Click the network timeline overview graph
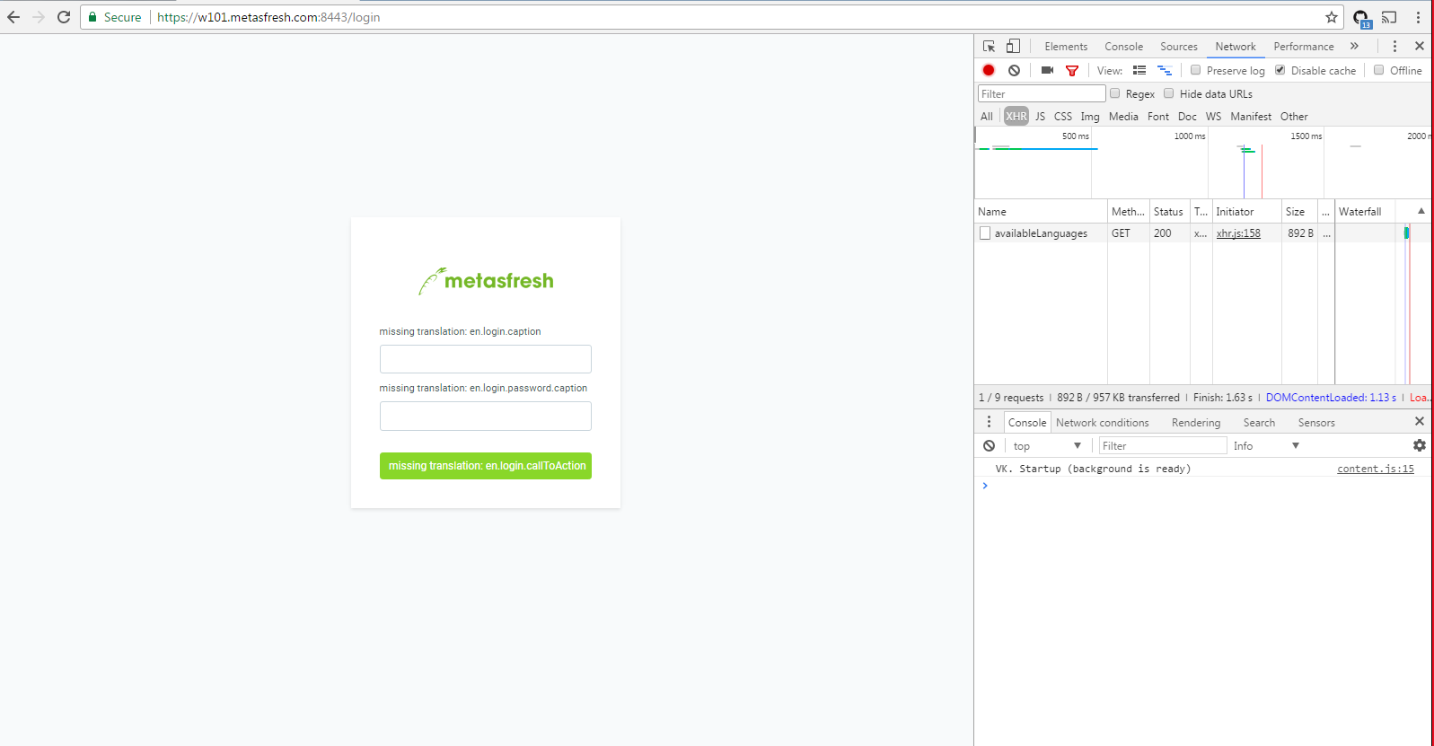Screen dimensions: 1434x746 point(1202,162)
